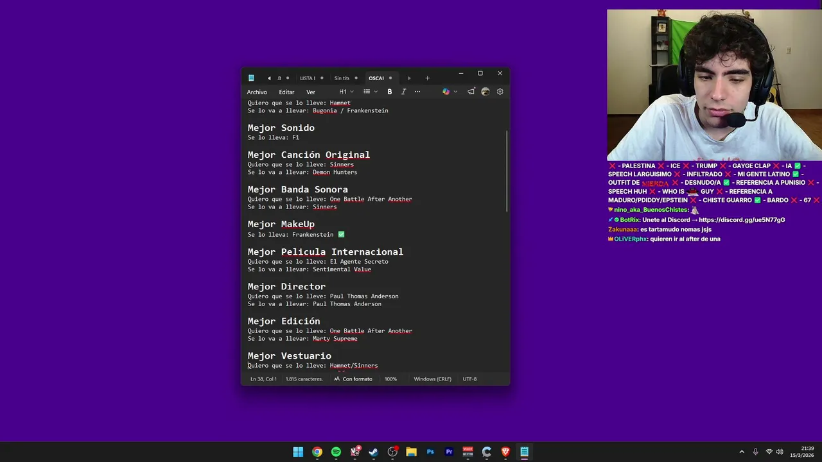Open the 100% zoom level indicator
The image size is (822, 462).
click(x=390, y=379)
